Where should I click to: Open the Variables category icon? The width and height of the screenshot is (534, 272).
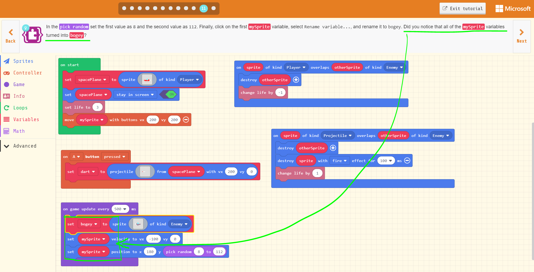(x=6, y=120)
